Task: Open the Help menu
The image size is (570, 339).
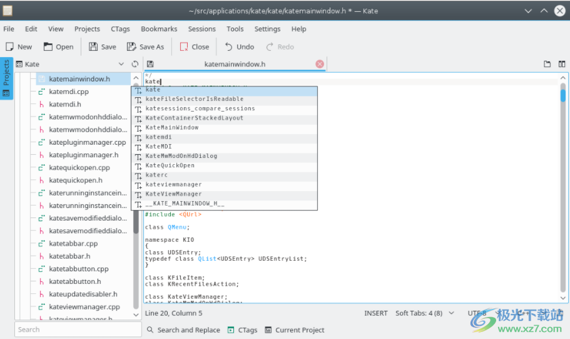Action: pos(298,29)
